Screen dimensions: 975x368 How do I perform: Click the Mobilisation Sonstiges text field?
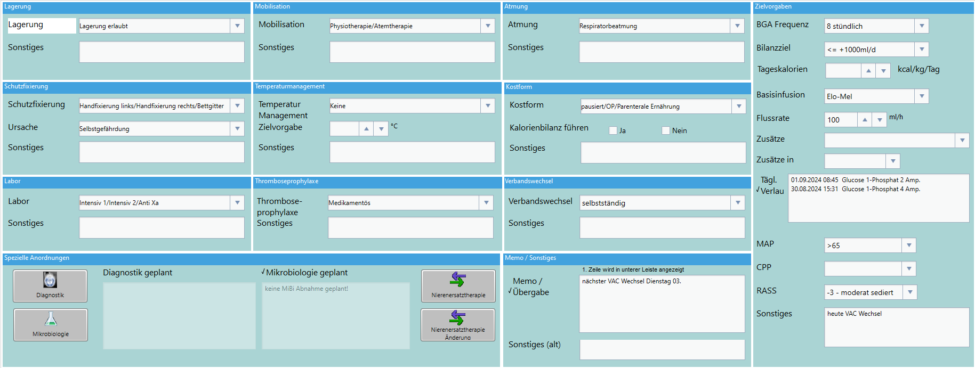(412, 52)
